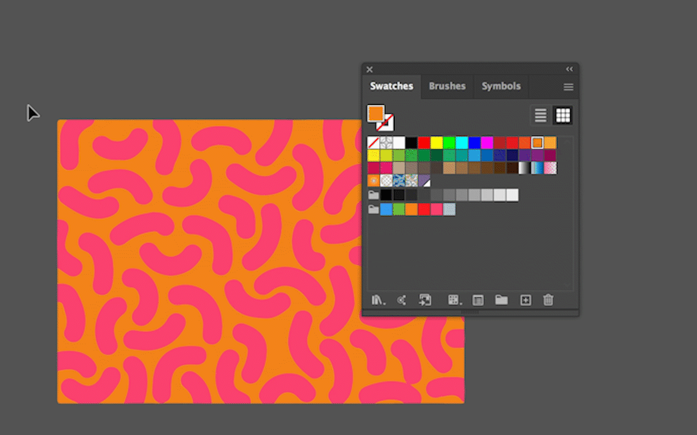The height and width of the screenshot is (435, 697).
Task: Select the grays color group folder
Action: 374,195
